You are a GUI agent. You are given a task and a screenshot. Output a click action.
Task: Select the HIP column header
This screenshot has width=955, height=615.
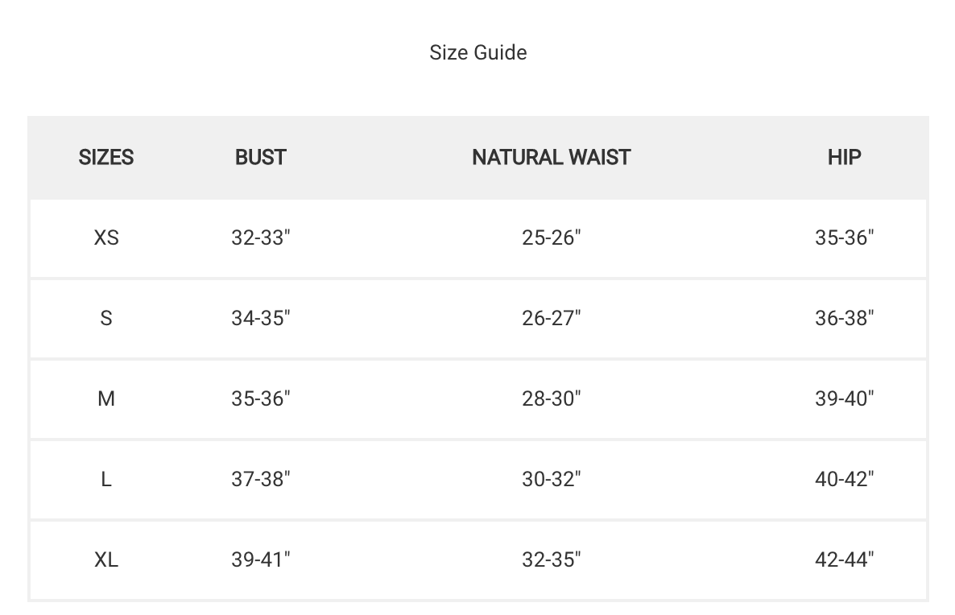(x=844, y=157)
